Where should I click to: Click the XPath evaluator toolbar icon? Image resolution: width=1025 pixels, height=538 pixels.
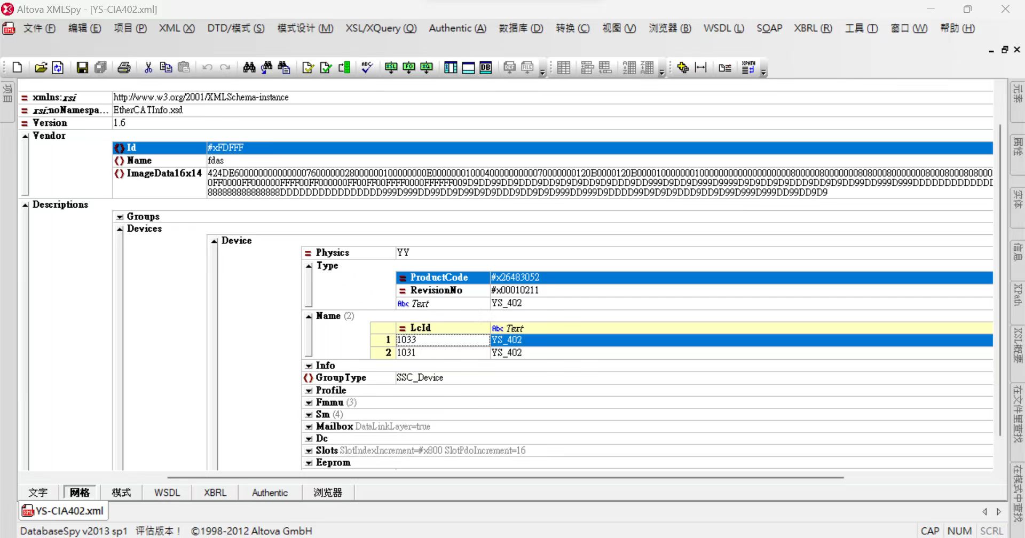(748, 68)
